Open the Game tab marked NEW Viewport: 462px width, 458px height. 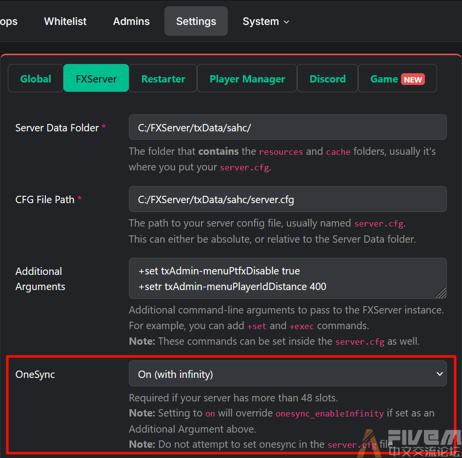pos(398,79)
